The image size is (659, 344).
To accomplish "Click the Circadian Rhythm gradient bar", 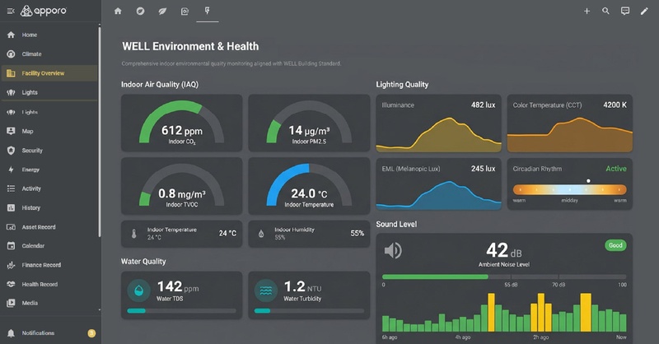I will [569, 189].
